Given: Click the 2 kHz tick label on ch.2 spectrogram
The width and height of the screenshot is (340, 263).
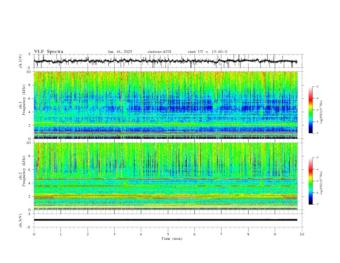Looking at the screenshot, I should click(30, 196).
